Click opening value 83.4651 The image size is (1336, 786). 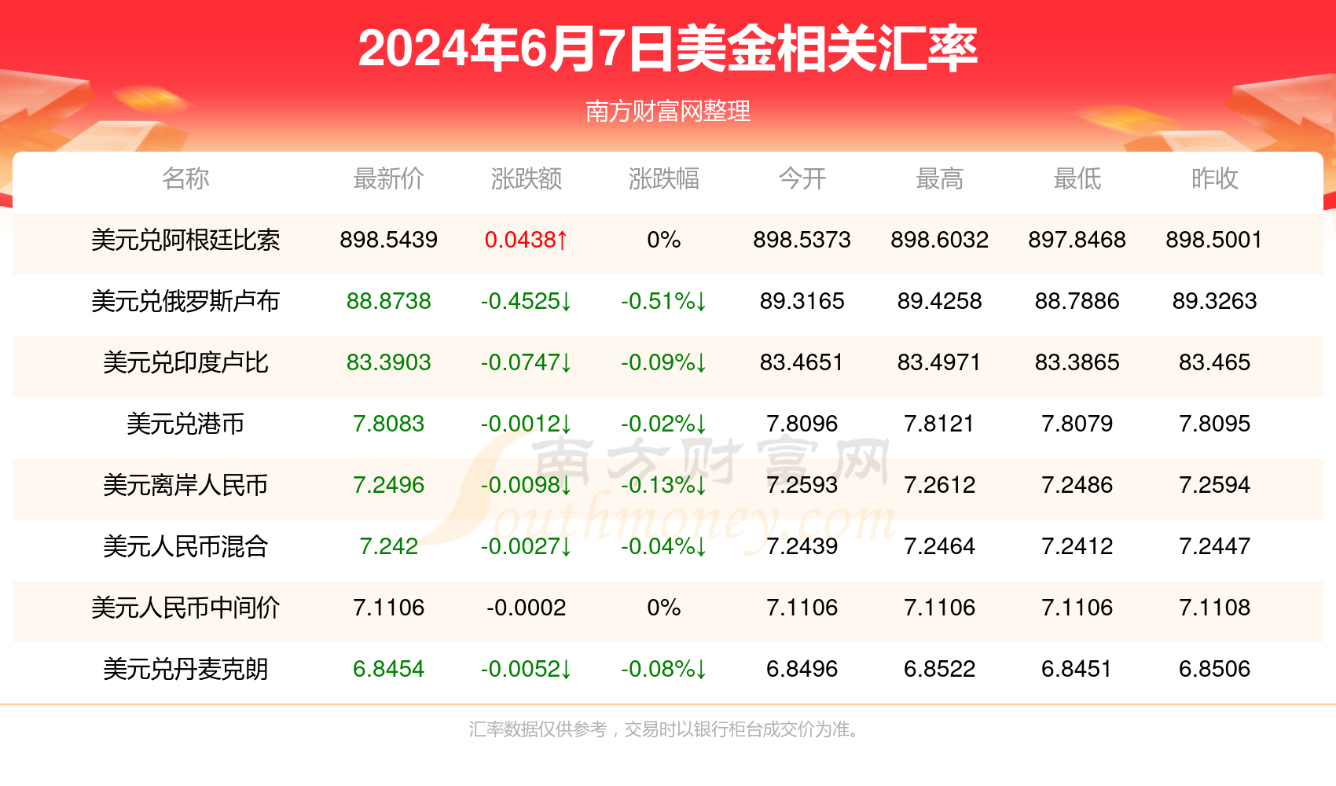pyautogui.click(x=802, y=362)
